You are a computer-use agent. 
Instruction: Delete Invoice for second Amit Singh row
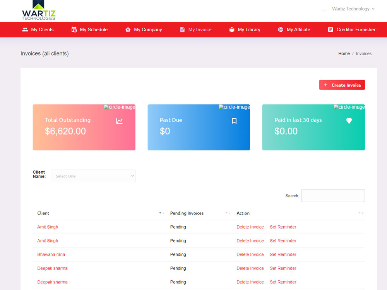pos(250,241)
